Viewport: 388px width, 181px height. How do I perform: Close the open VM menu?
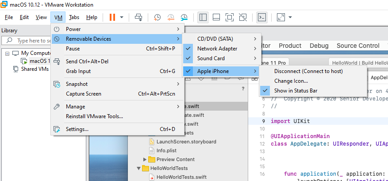pyautogui.click(x=58, y=17)
